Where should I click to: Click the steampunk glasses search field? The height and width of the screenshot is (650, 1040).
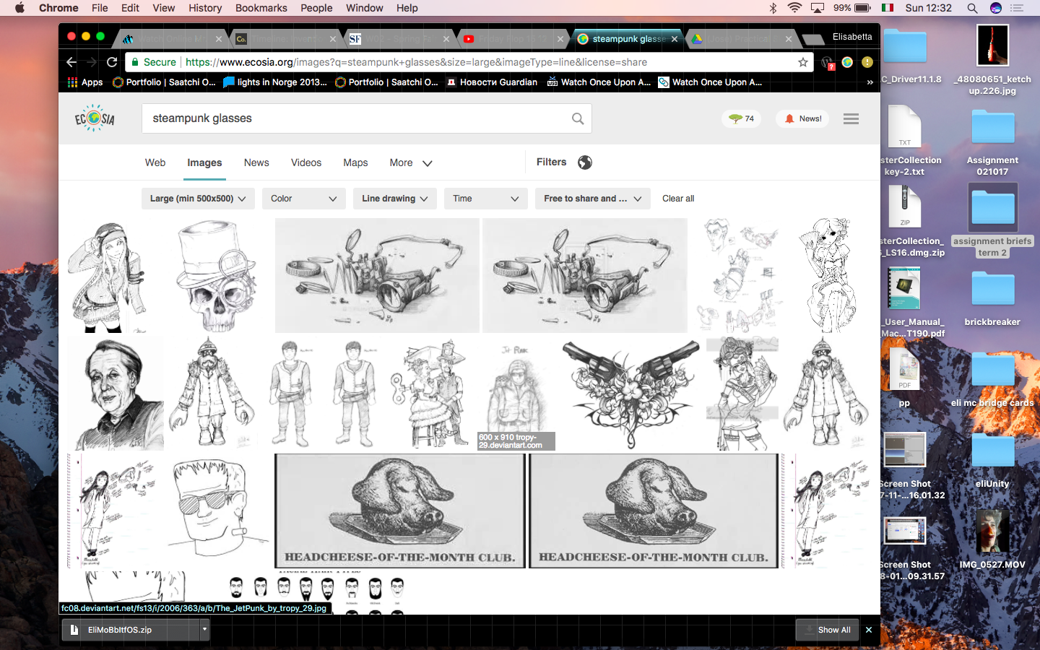[x=354, y=118]
